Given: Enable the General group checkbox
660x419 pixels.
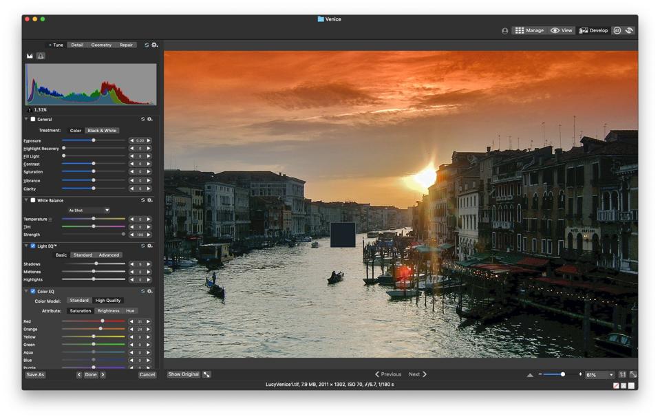Looking at the screenshot, I should point(32,119).
